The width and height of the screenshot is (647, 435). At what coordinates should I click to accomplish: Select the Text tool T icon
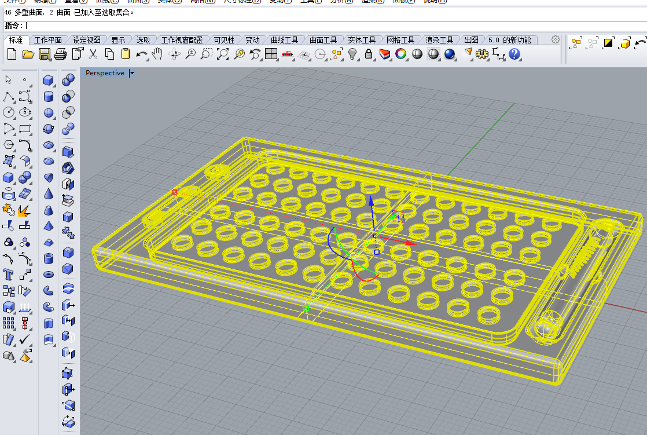click(x=8, y=275)
